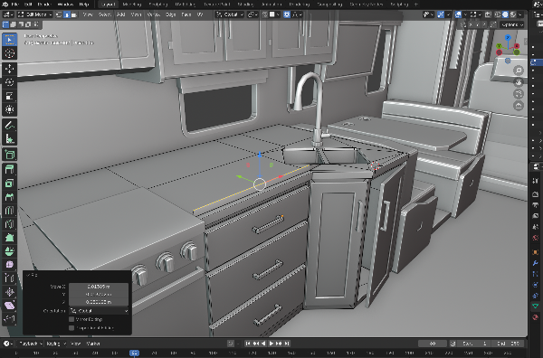Switch to the Sculpting workspace tab
The image size is (543, 358).
pos(157,5)
